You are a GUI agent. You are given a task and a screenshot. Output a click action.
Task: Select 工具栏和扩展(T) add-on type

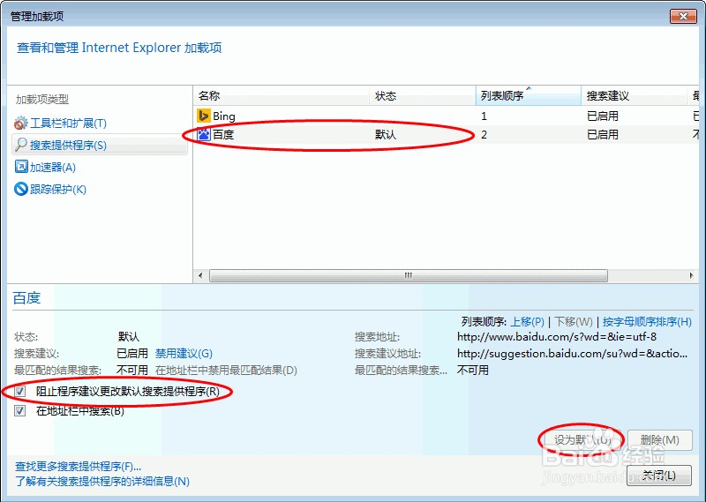tap(68, 123)
